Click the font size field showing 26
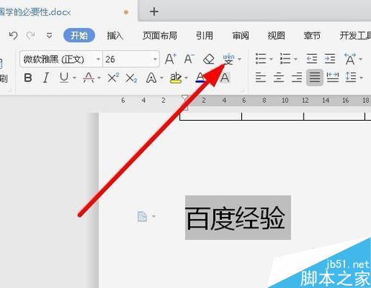The image size is (371, 288). 127,59
